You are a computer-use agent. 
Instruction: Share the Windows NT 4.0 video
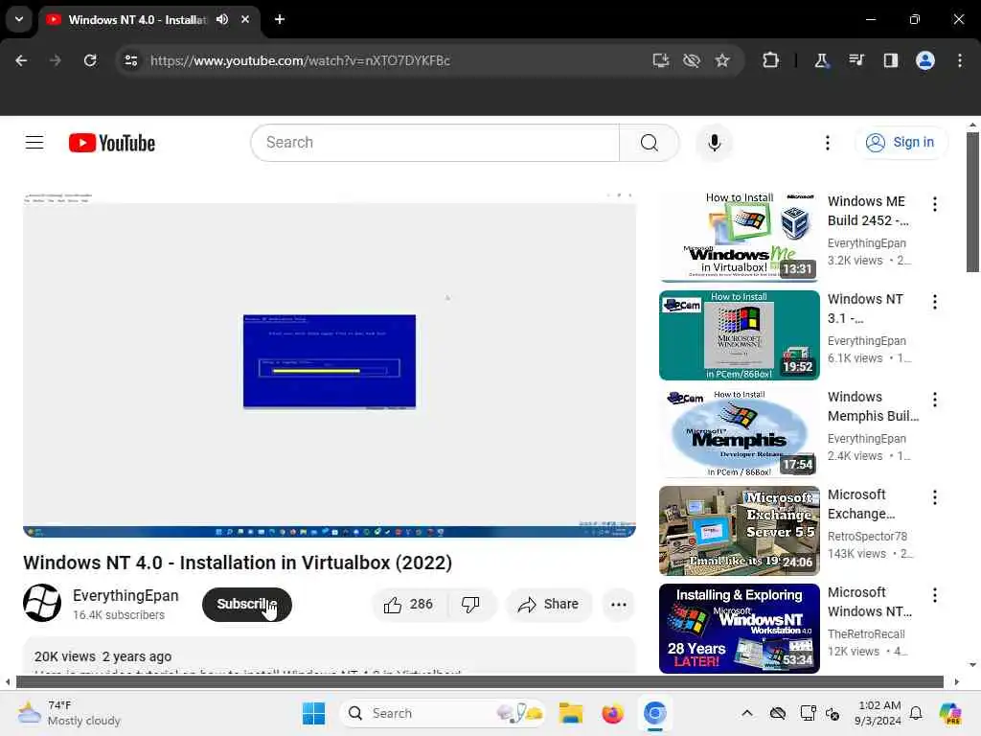(548, 605)
